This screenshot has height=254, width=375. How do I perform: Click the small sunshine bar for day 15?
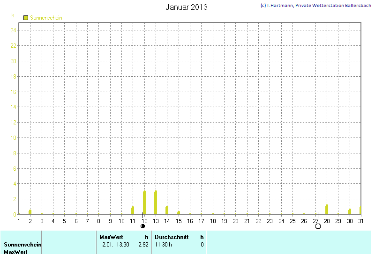coord(179,212)
